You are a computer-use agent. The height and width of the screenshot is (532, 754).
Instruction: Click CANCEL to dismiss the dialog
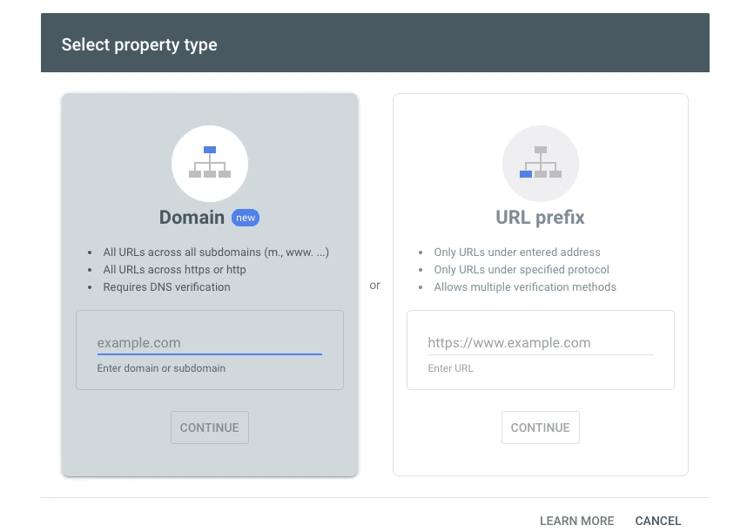coord(657,521)
